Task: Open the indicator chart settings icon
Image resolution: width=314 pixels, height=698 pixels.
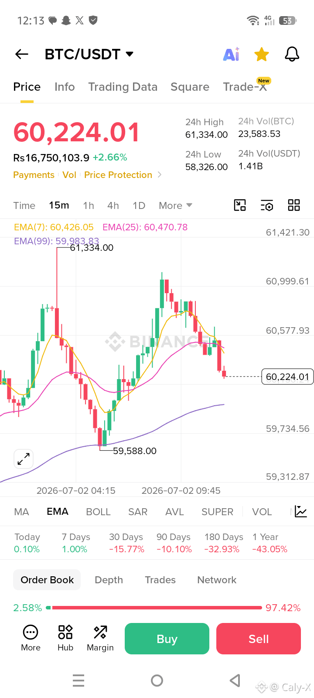Action: [301, 511]
